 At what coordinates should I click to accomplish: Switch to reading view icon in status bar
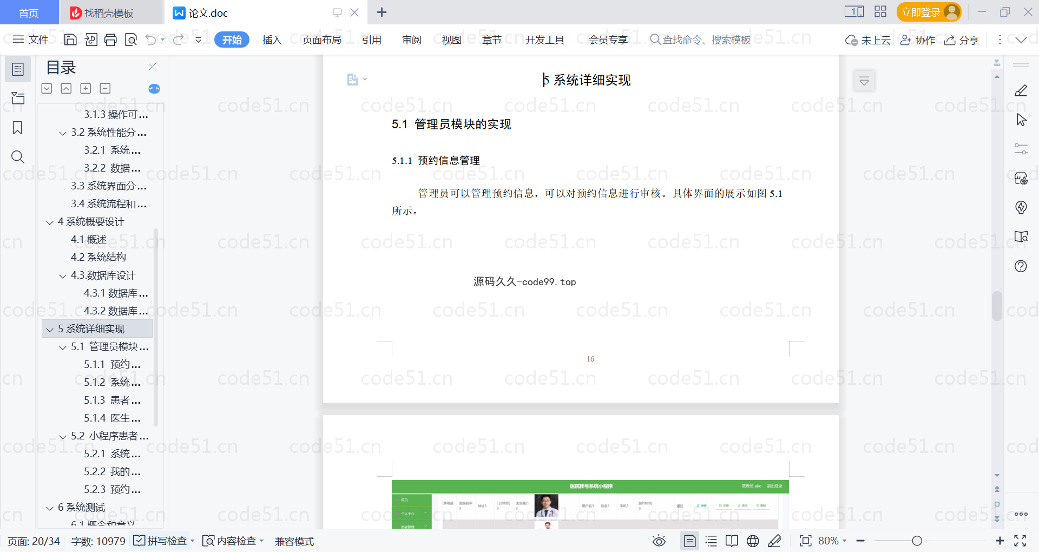pyautogui.click(x=732, y=541)
